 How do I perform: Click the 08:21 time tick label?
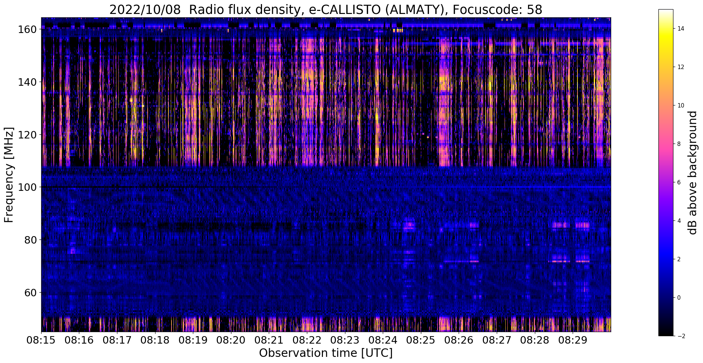tap(269, 340)
